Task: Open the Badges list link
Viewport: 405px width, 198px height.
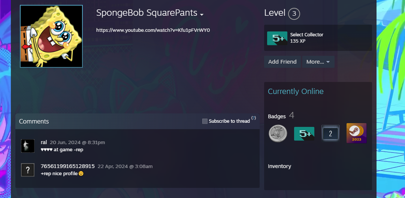Action: coord(276,116)
